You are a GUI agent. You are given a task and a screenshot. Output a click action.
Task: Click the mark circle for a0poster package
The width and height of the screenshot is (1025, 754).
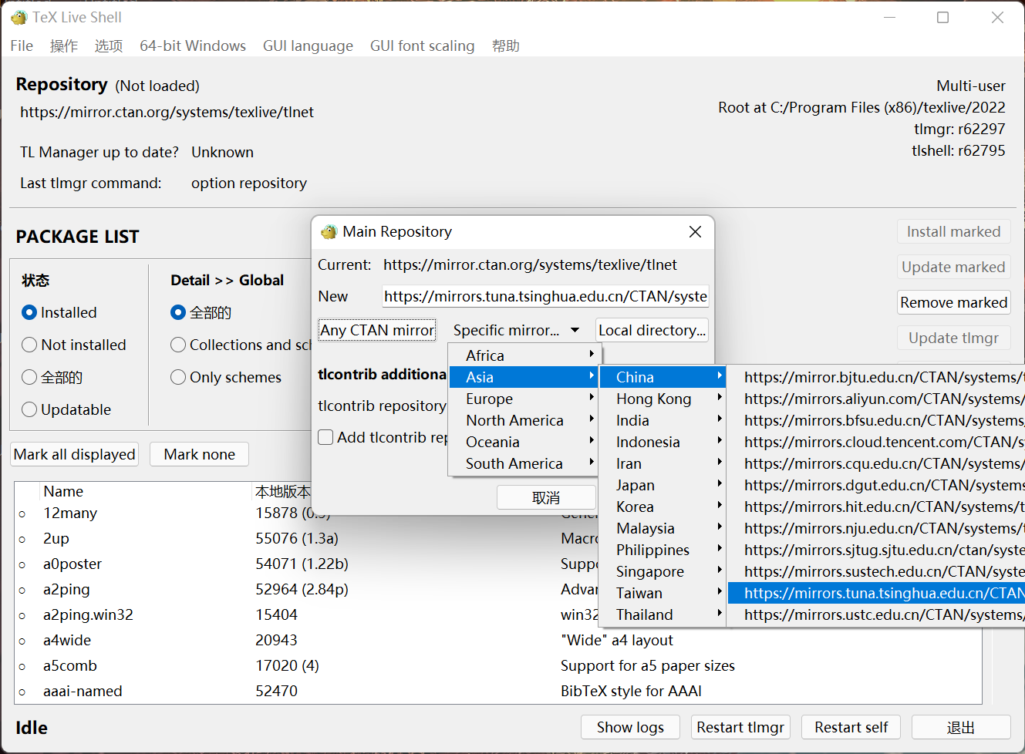(x=22, y=564)
